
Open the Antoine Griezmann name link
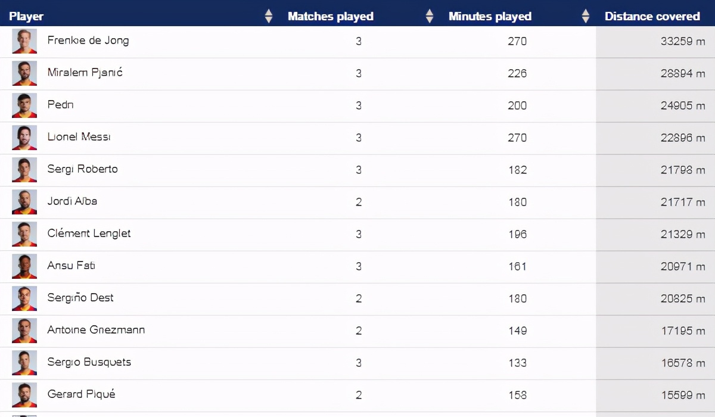pyautogui.click(x=96, y=330)
